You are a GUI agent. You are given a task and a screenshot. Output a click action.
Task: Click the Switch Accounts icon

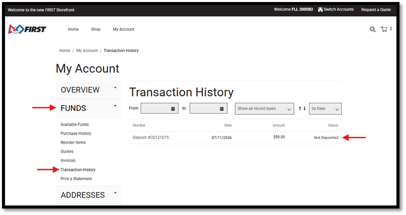tap(320, 10)
